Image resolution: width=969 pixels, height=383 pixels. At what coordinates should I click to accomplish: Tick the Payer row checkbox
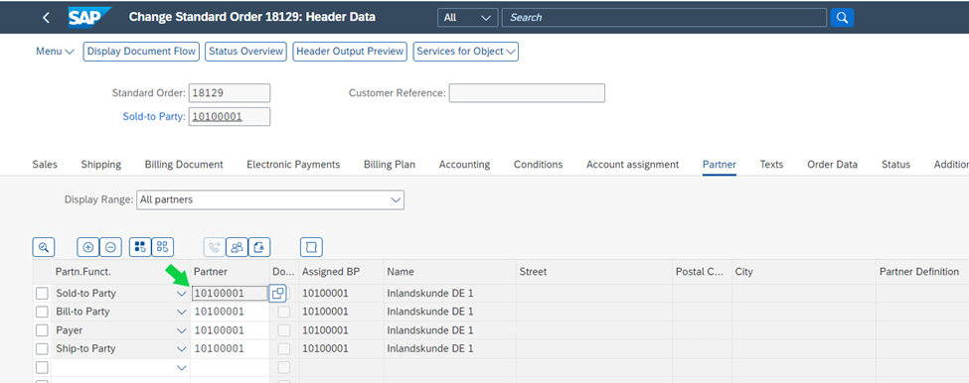click(x=42, y=330)
